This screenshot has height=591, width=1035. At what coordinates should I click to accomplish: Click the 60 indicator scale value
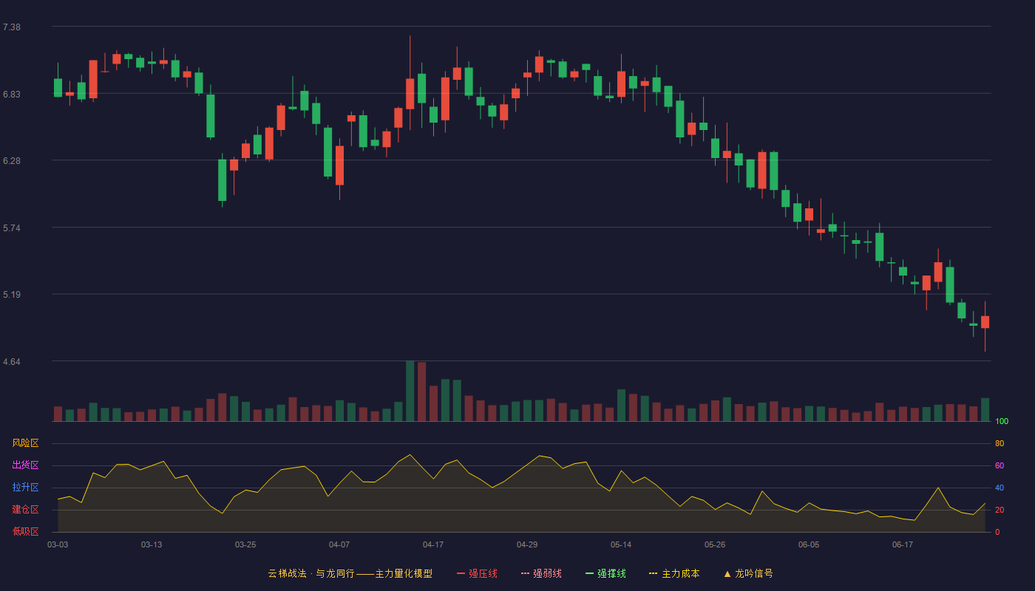tap(1000, 465)
